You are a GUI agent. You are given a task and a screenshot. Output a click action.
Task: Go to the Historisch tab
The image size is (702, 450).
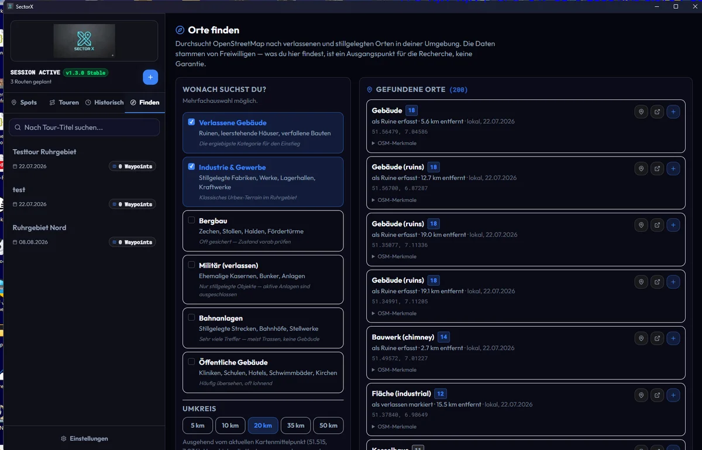[105, 102]
